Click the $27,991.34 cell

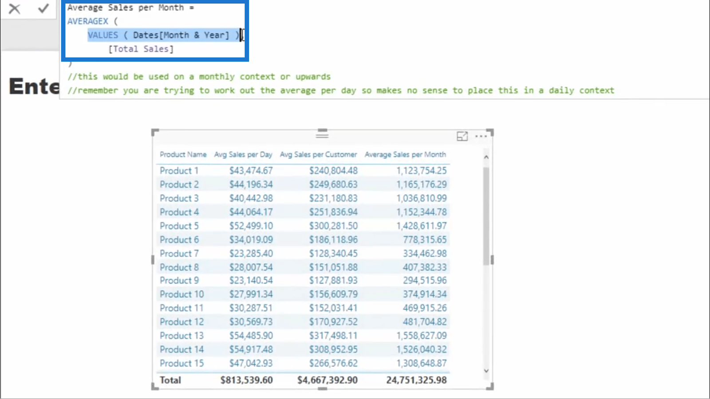[x=251, y=294]
